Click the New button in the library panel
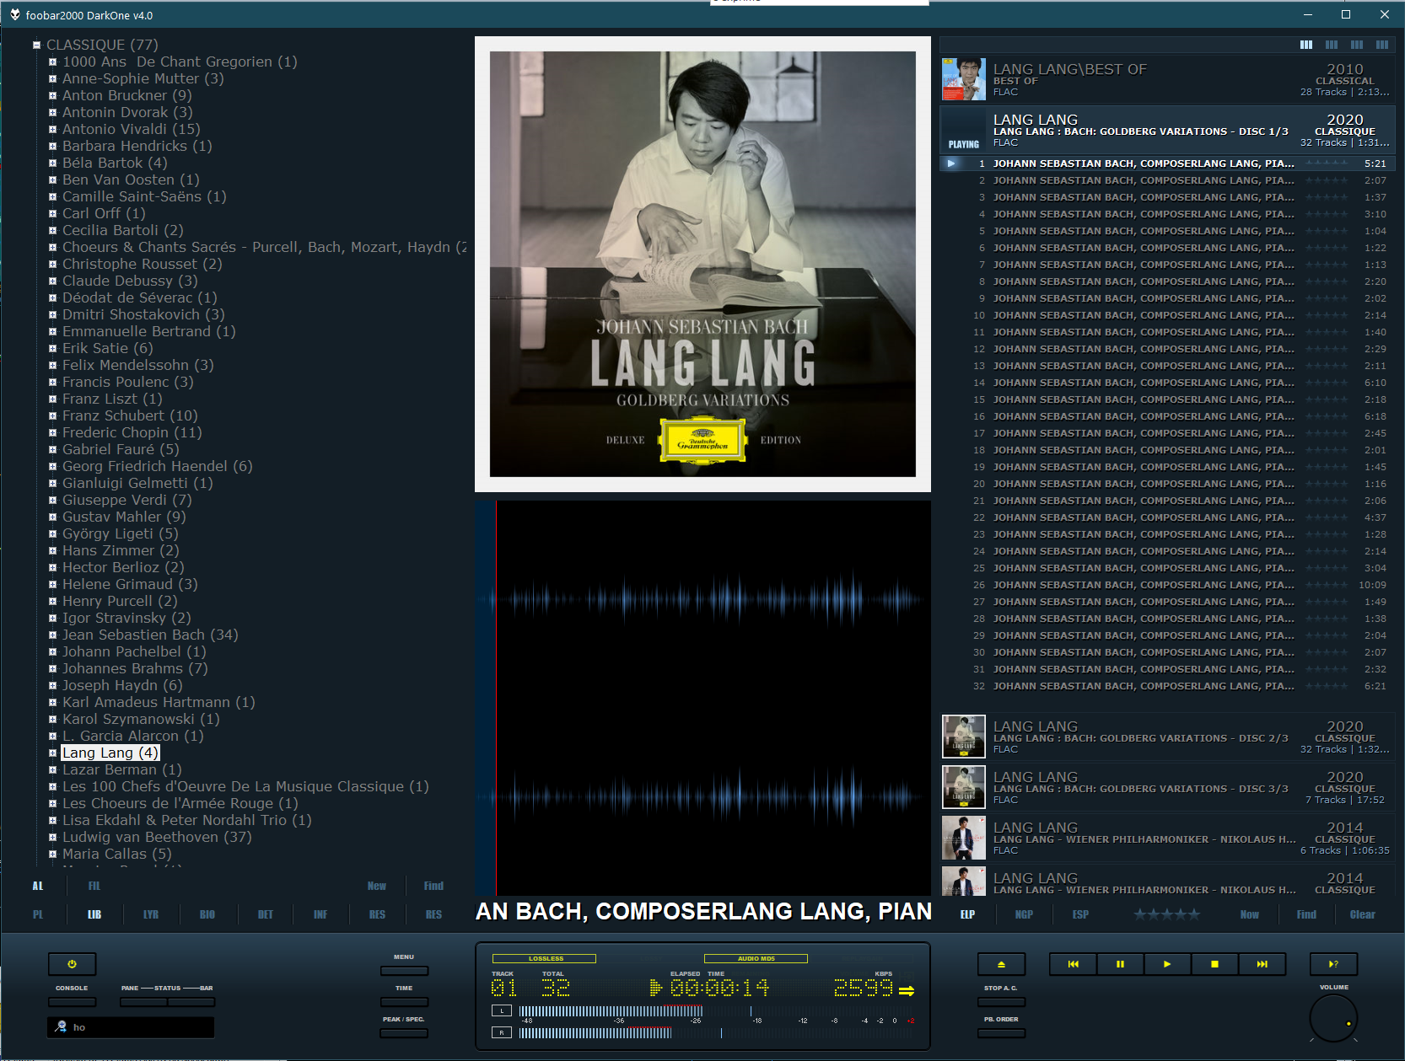1405x1061 pixels. coord(377,886)
